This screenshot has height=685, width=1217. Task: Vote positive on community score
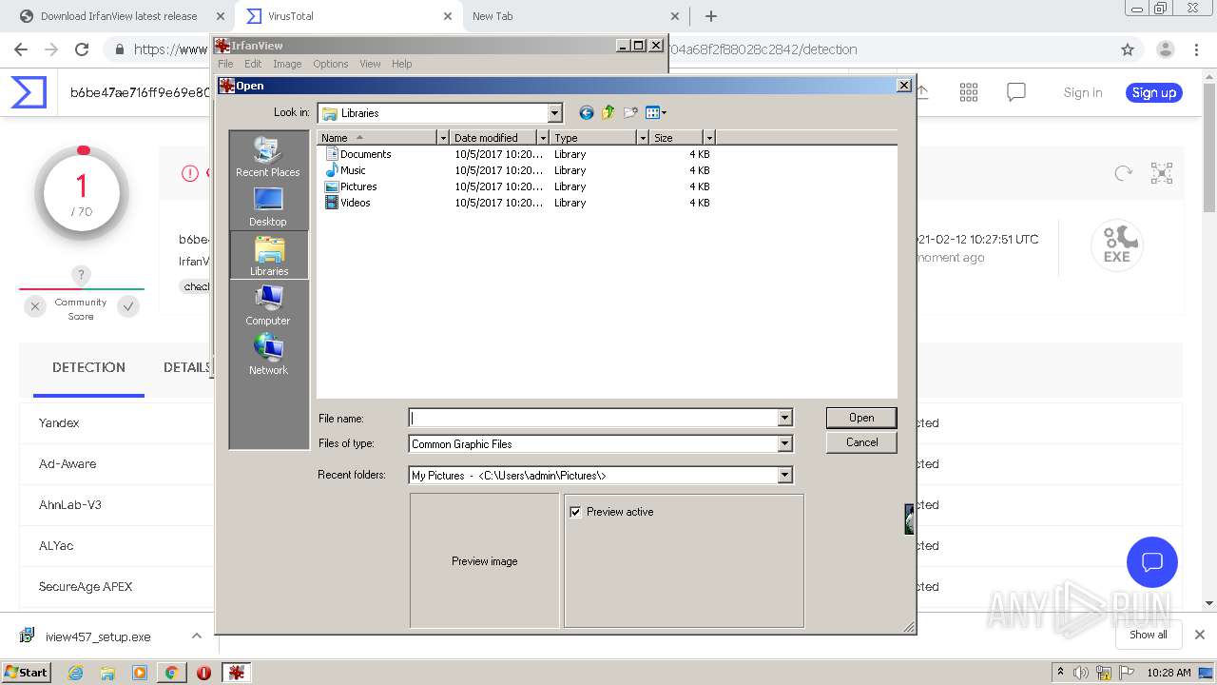[128, 306]
